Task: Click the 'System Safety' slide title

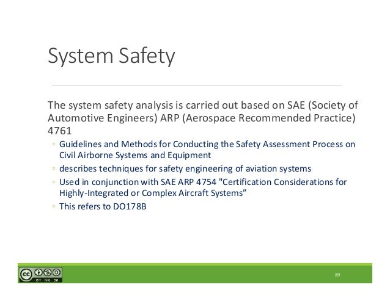Action: (x=111, y=56)
